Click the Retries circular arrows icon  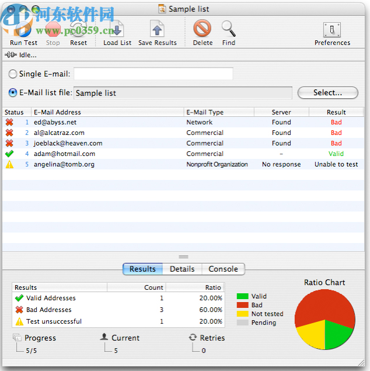[x=193, y=337]
